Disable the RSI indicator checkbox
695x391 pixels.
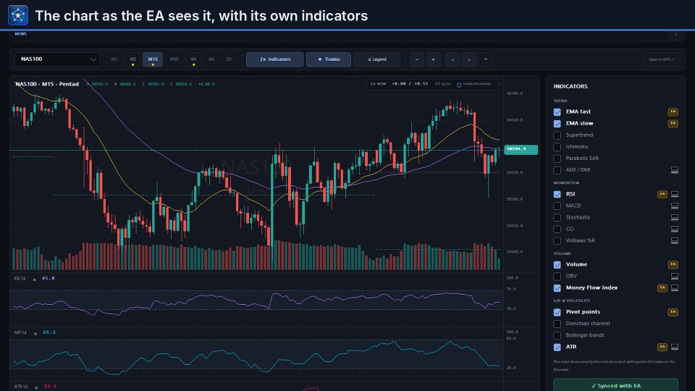pyautogui.click(x=557, y=194)
